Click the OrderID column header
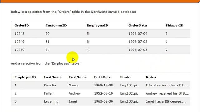The width and height of the screenshot is (200, 112). (22, 26)
